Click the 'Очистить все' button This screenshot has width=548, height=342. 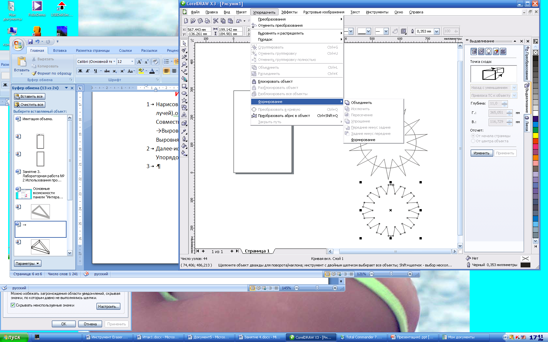[x=29, y=105]
